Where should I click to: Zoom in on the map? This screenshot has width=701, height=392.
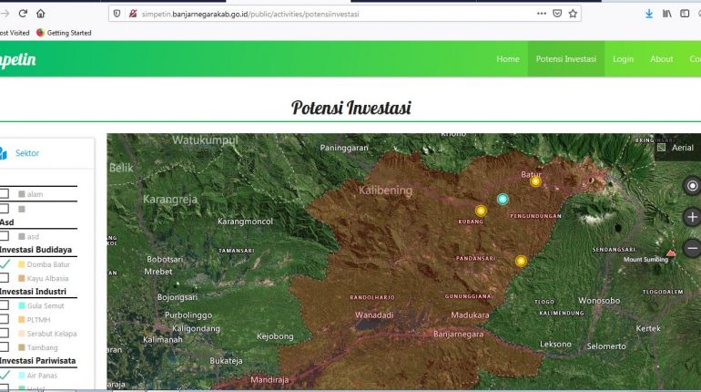tap(692, 217)
